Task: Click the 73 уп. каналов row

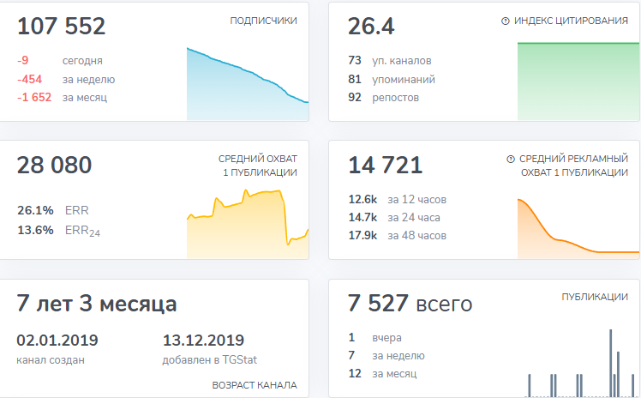Action: 390,61
